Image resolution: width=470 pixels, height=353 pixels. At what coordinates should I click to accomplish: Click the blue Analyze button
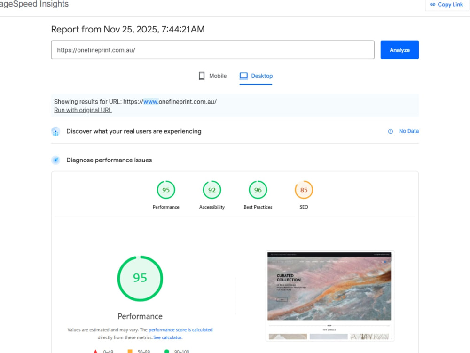pyautogui.click(x=399, y=50)
